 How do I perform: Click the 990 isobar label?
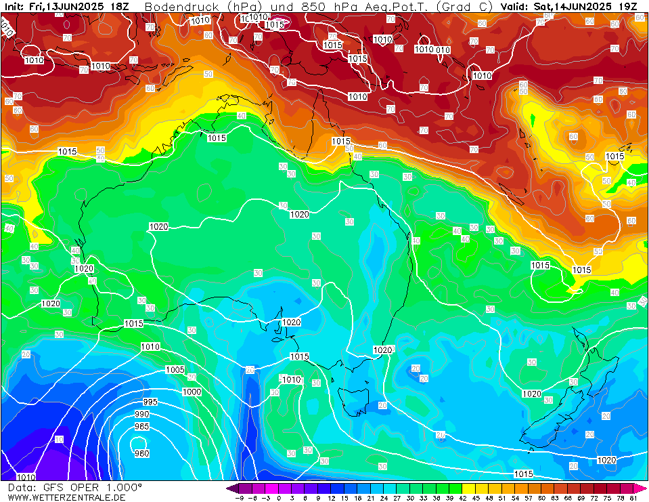click(141, 414)
